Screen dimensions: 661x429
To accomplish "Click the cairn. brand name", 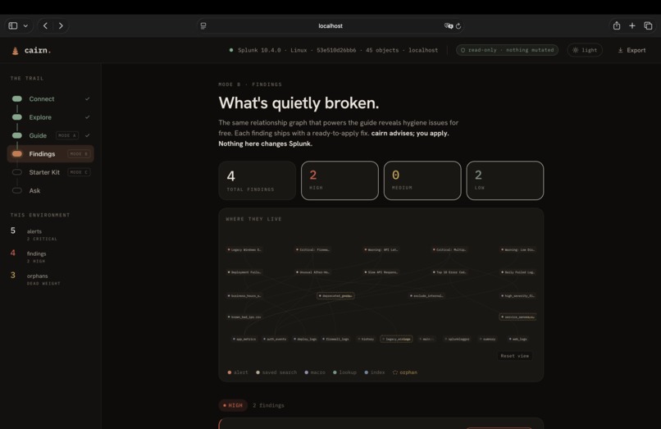I will point(38,50).
